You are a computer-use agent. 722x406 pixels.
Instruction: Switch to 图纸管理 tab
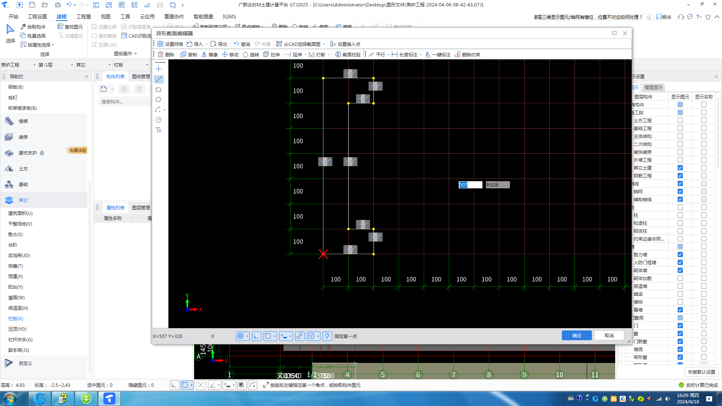(x=141, y=76)
